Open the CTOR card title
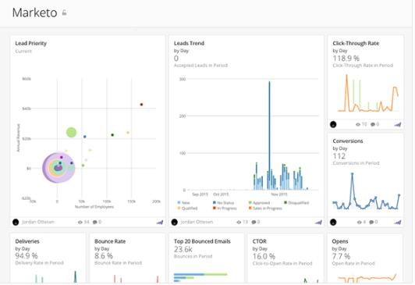The image size is (415, 285). point(259,241)
